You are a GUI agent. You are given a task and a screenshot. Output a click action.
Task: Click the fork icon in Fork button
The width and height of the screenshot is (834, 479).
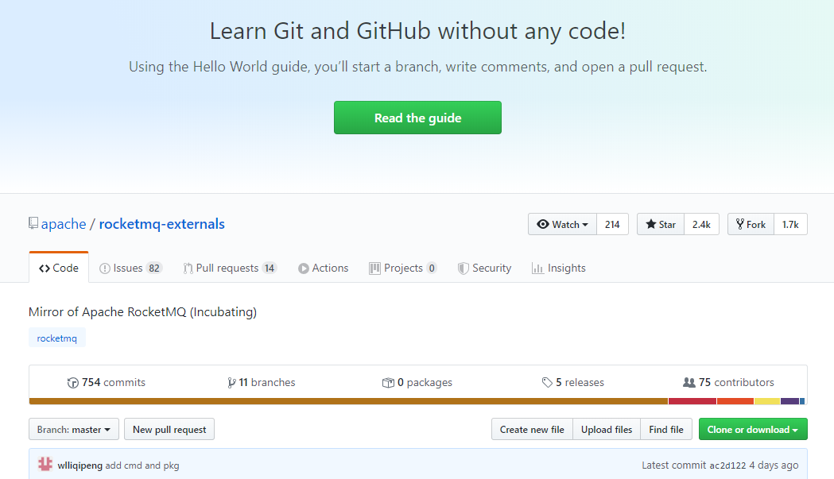tap(740, 224)
